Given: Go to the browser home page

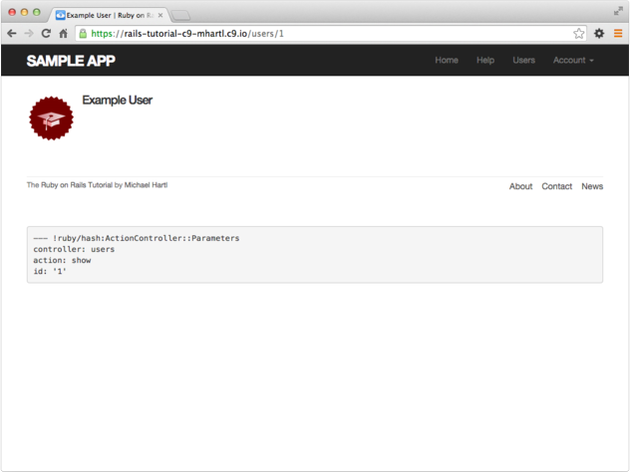Looking at the screenshot, I should (63, 33).
